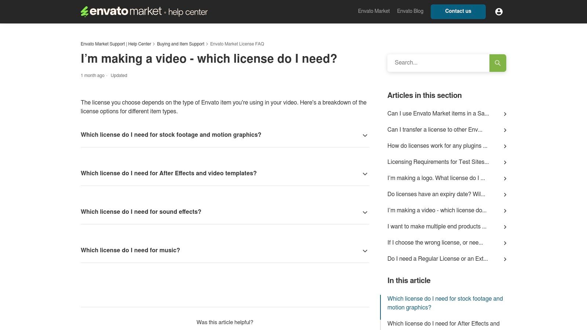The width and height of the screenshot is (587, 330).
Task: Click the arrow beside 'Do I need a Regular License'
Action: coord(505,259)
